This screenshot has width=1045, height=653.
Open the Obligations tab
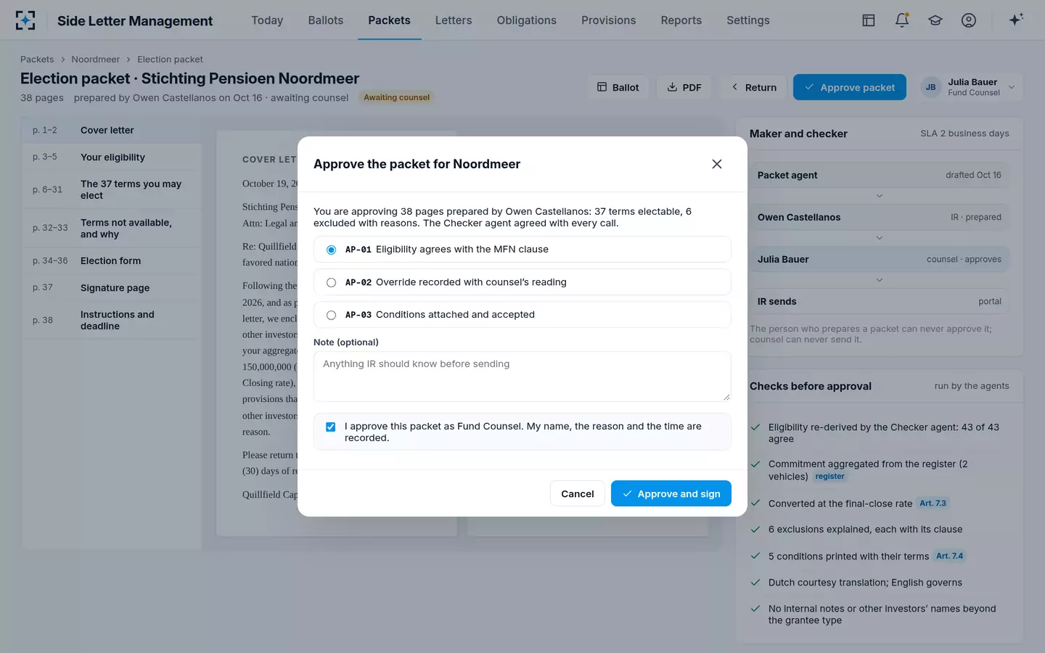tap(527, 20)
